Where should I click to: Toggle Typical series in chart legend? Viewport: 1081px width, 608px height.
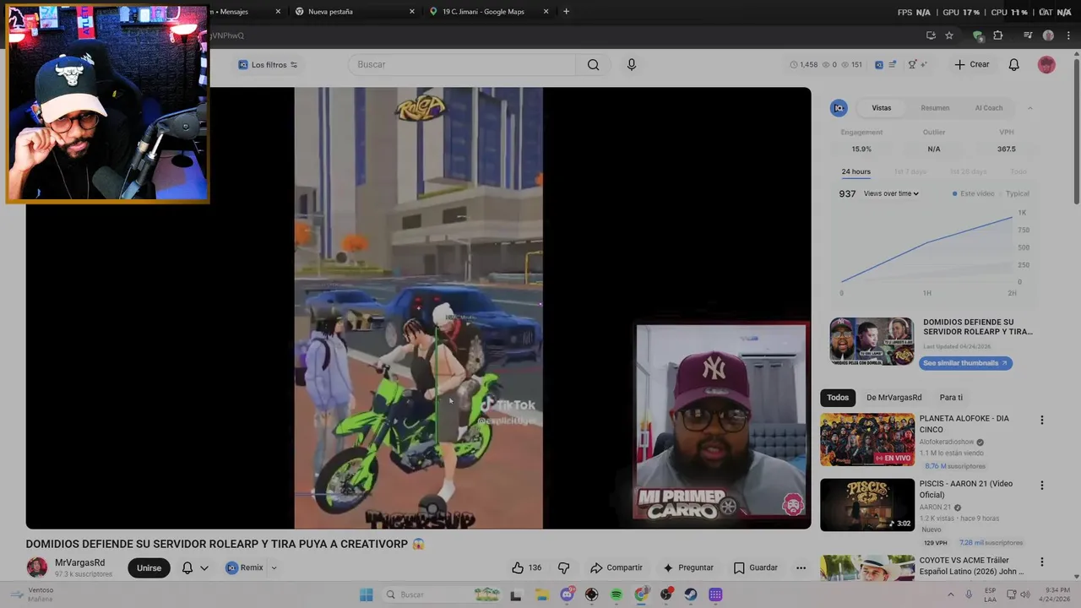click(1013, 193)
